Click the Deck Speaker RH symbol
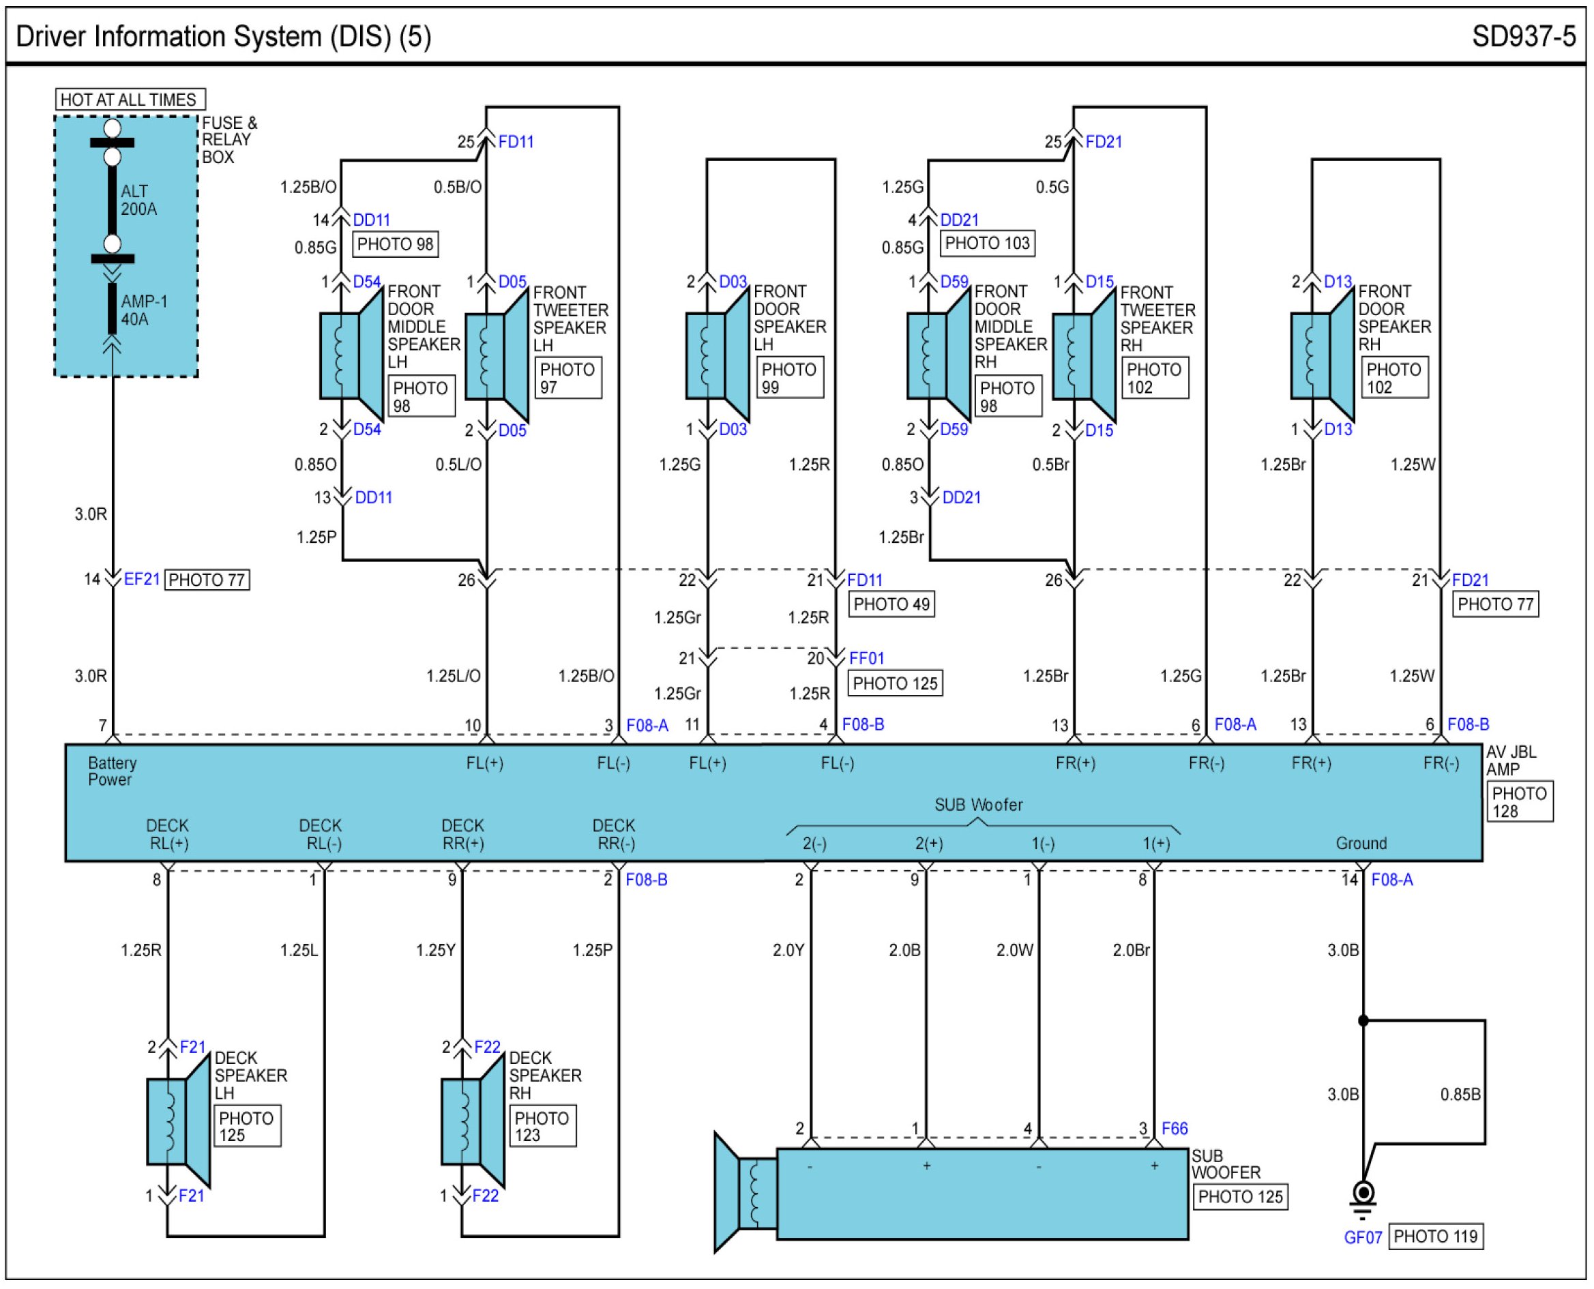Image resolution: width=1594 pixels, height=1289 pixels. tap(472, 1122)
